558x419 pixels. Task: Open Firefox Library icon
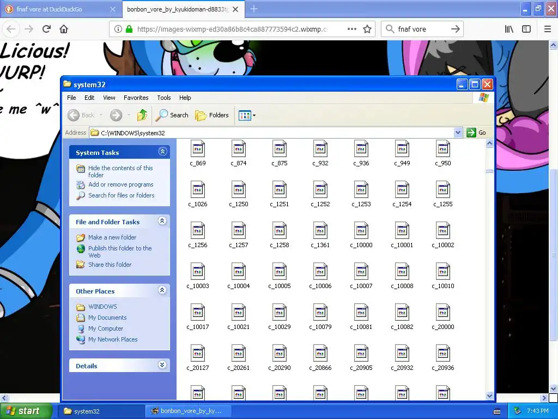(509, 29)
